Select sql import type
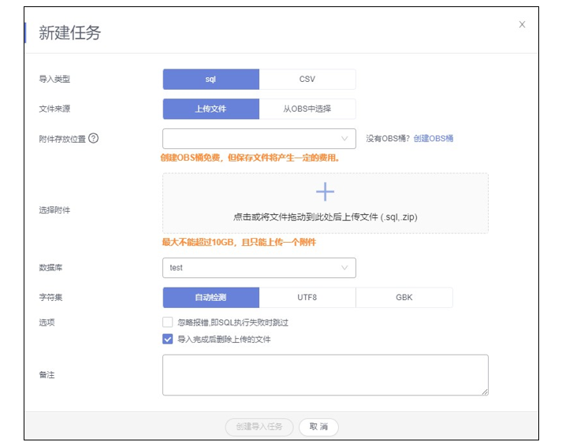 210,79
